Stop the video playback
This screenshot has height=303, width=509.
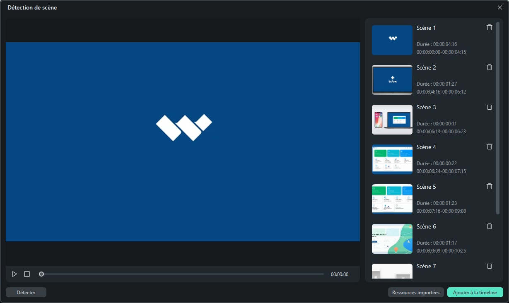click(27, 274)
